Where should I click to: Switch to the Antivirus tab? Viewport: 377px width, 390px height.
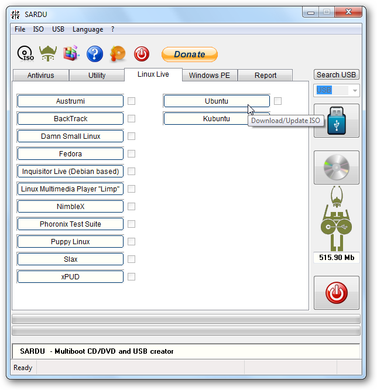tap(40, 76)
